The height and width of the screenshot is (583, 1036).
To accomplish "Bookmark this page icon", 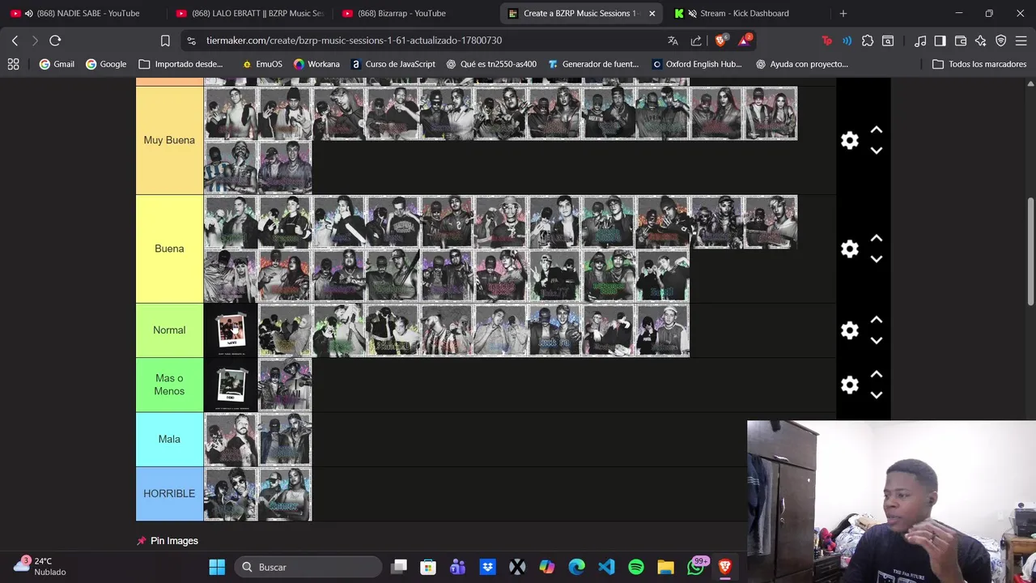I will [165, 40].
